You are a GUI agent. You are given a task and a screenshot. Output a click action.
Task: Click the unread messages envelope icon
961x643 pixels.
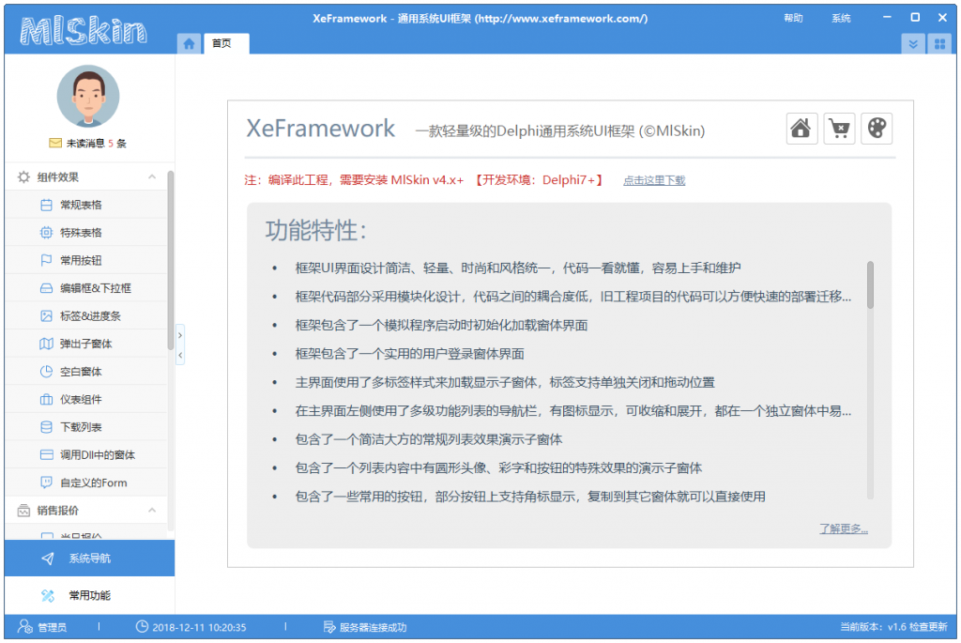click(x=55, y=143)
